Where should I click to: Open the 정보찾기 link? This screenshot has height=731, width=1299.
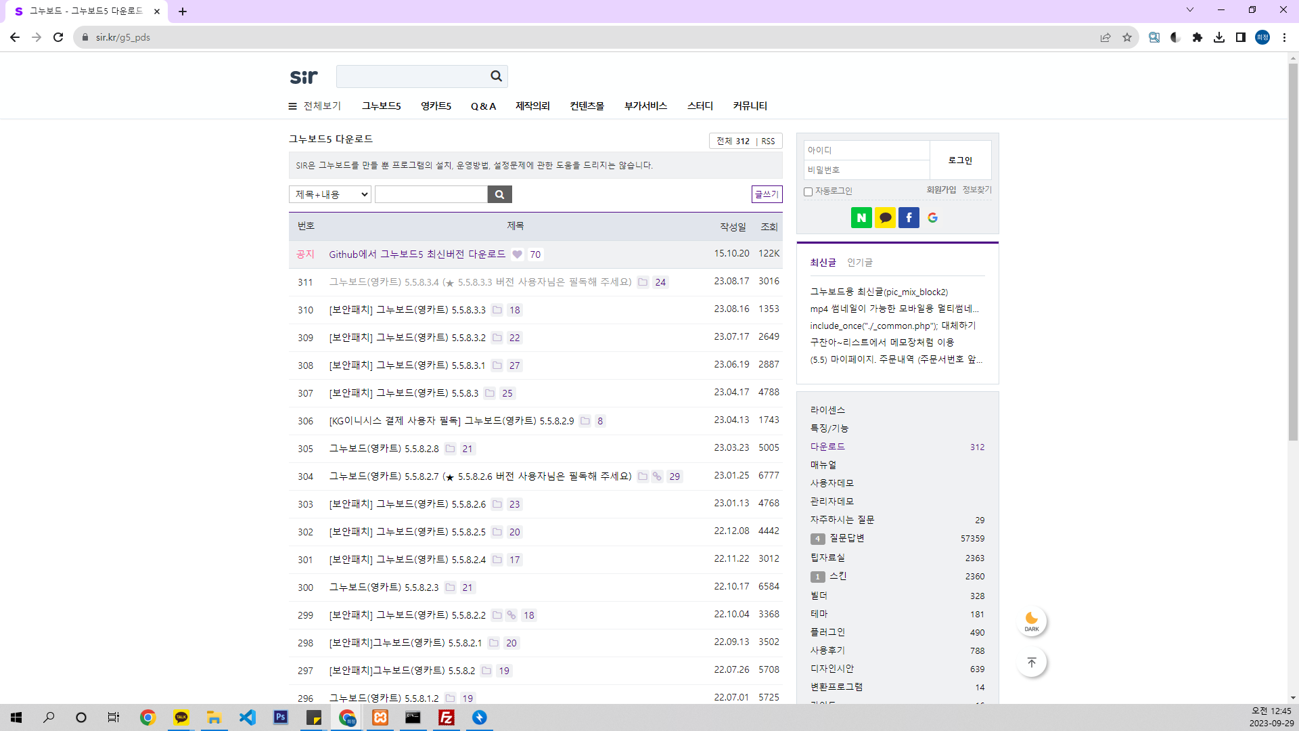[977, 190]
